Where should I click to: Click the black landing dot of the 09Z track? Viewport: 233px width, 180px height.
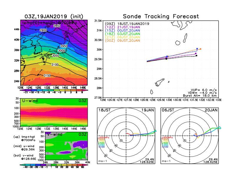(197, 56)
